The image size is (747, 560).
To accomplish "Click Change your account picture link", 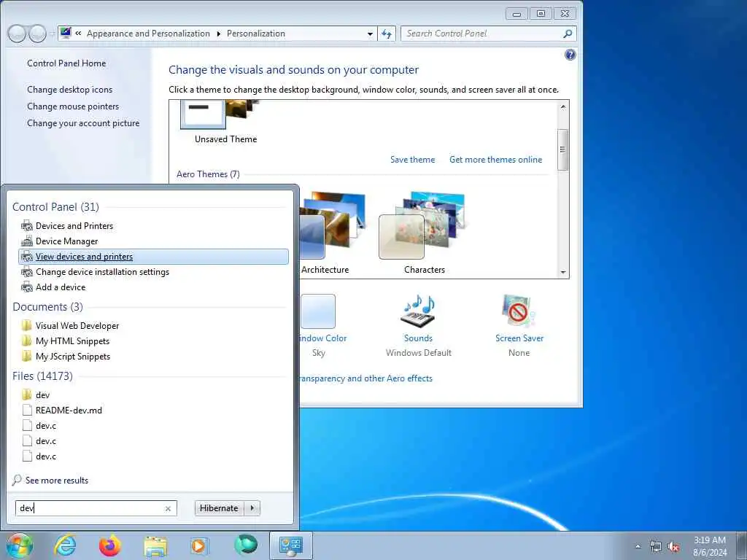I will click(x=83, y=122).
